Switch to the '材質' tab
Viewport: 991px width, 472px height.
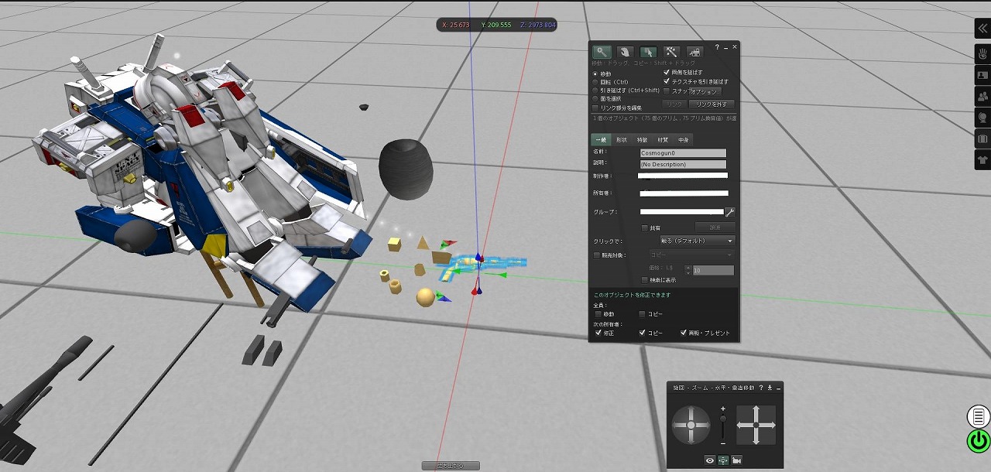pos(663,140)
